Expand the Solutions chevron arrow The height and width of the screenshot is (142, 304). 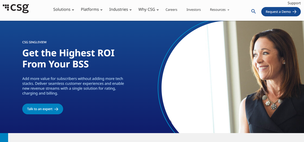(x=73, y=10)
